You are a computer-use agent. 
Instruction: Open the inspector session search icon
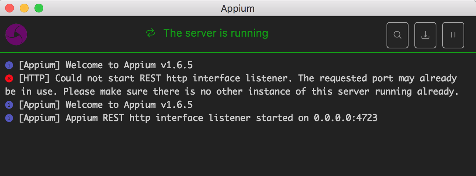[x=398, y=35]
